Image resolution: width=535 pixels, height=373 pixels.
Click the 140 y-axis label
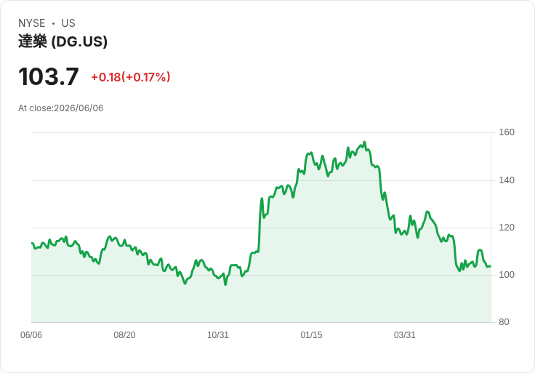tap(507, 180)
